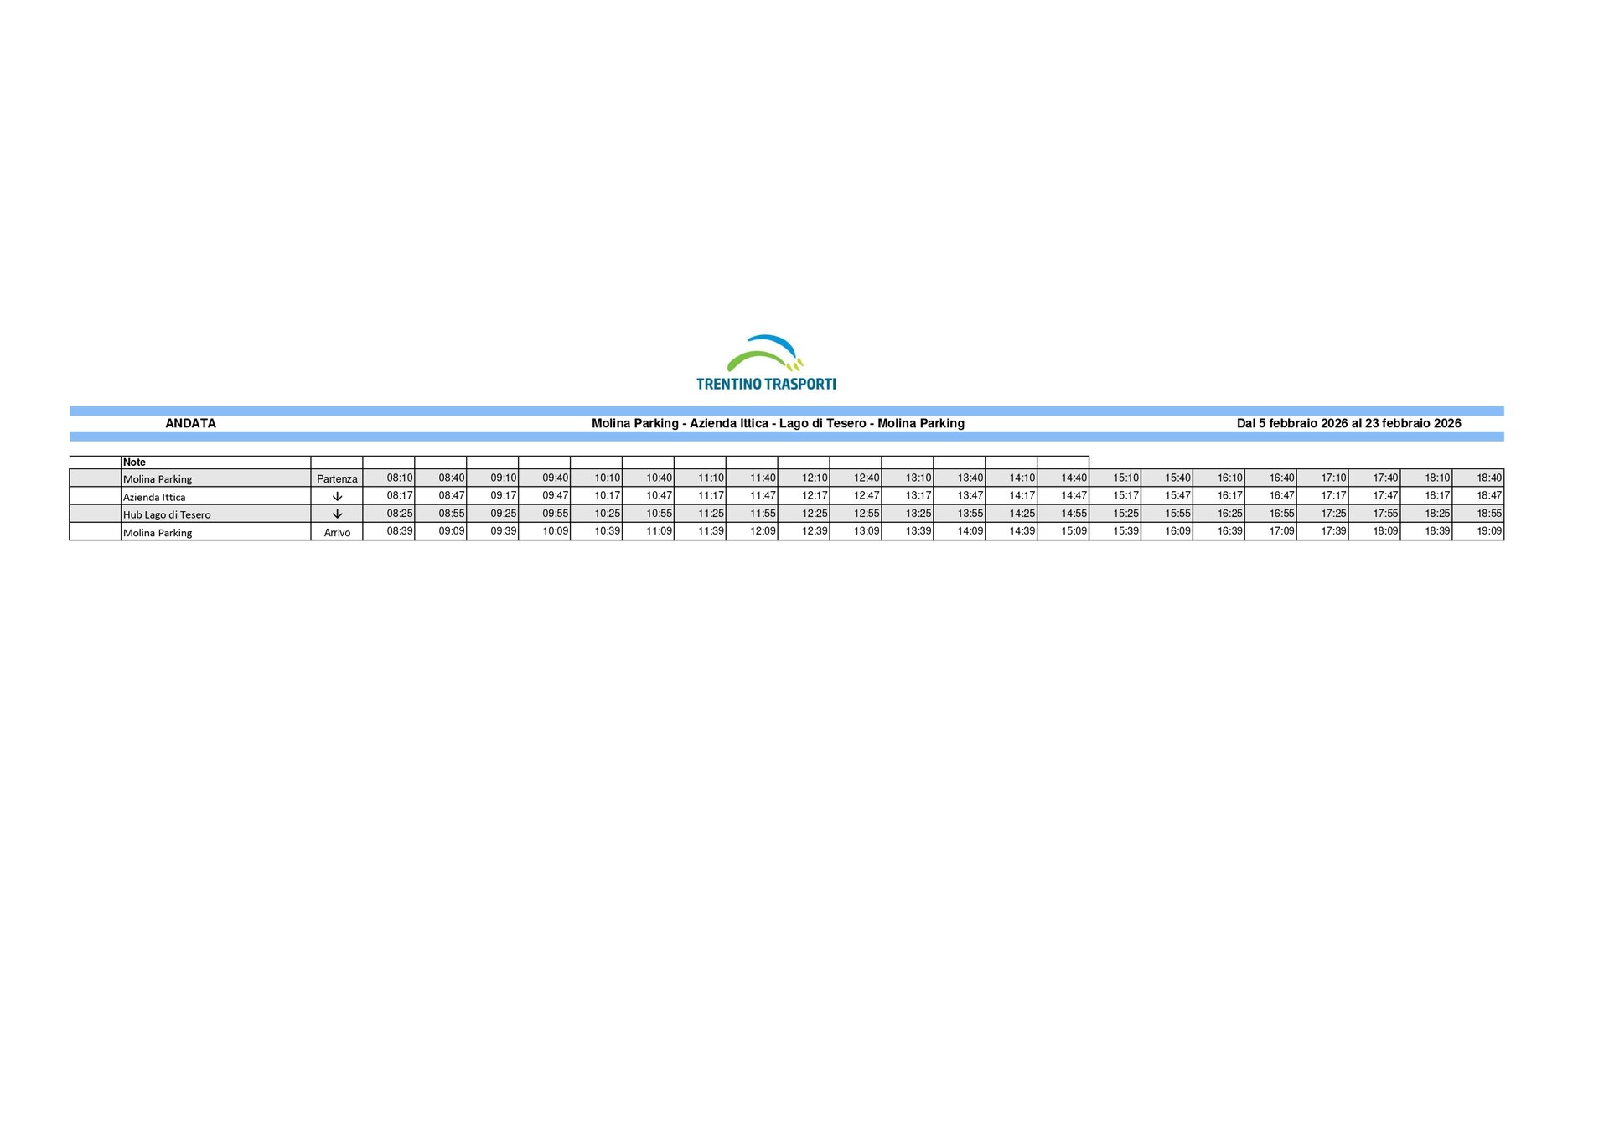This screenshot has width=1609, height=1137.
Task: Click the validity date range text
Action: coord(1348,423)
